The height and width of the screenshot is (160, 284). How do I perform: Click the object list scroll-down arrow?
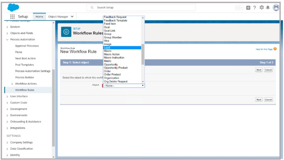(143, 82)
